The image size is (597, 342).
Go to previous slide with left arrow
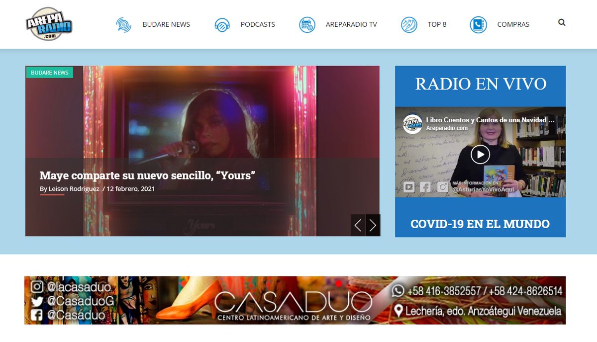coord(358,225)
